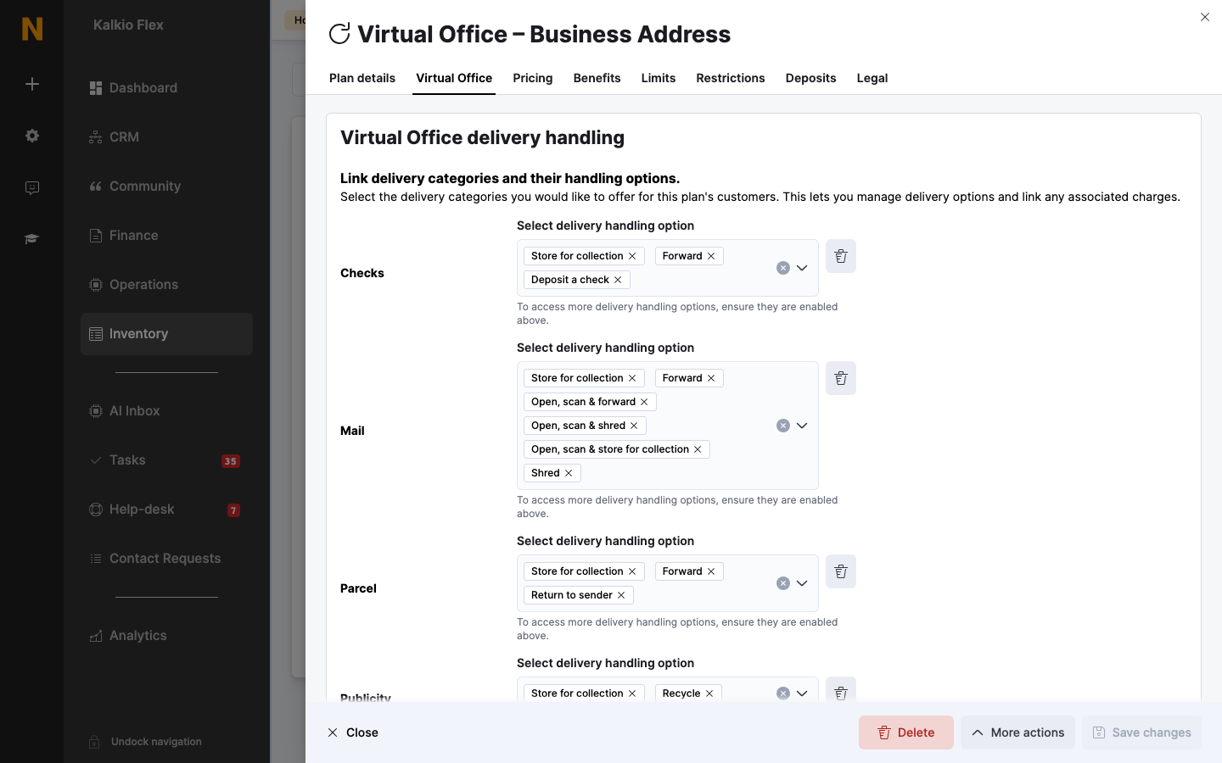
Task: Open CRM in the sidebar
Action: click(x=166, y=137)
